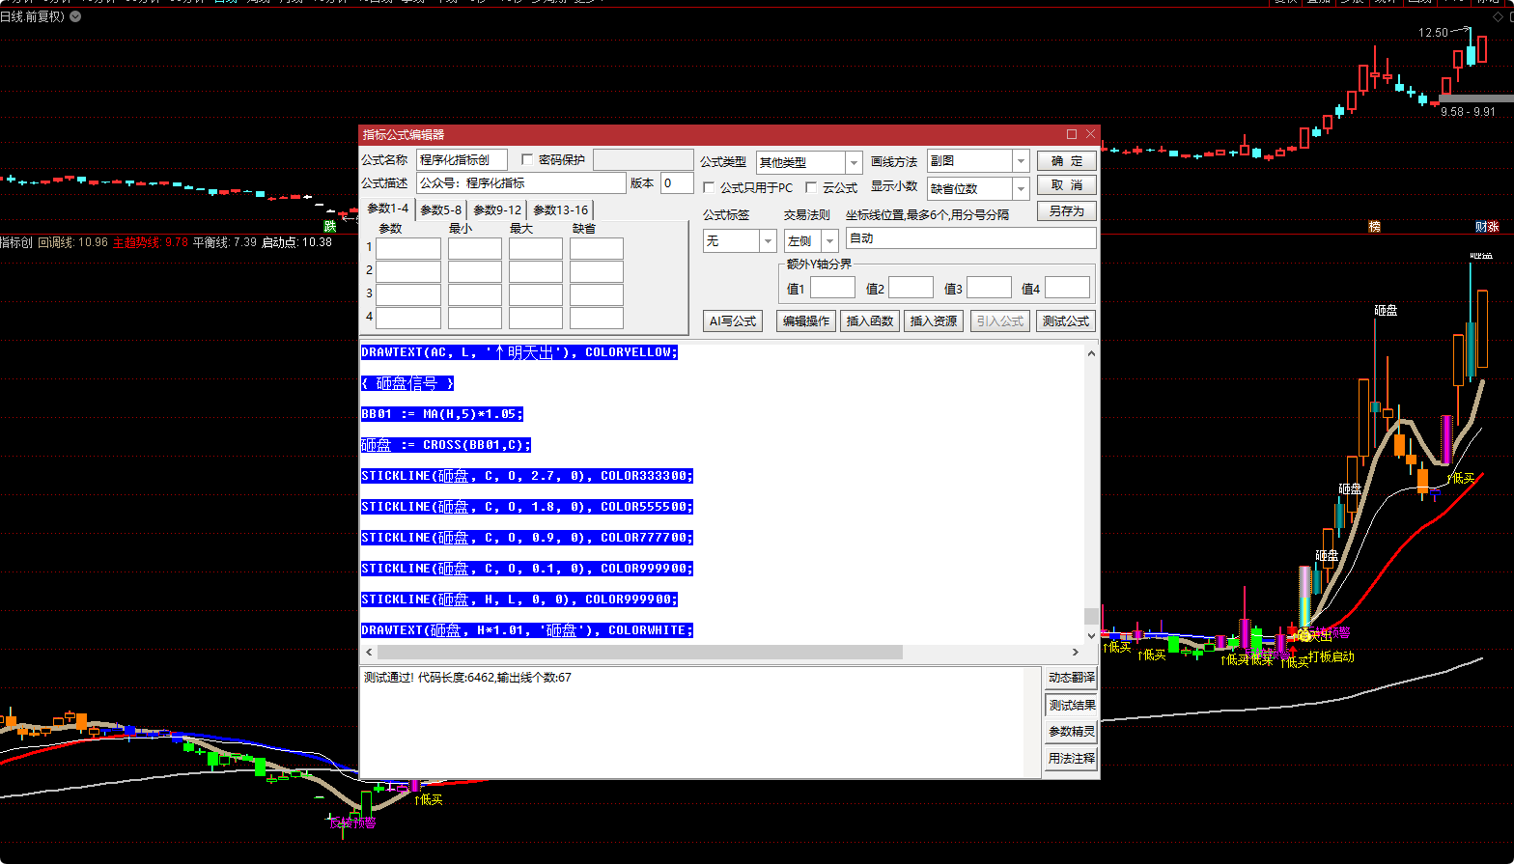Click the code scrollbar down arrow

click(x=1091, y=635)
